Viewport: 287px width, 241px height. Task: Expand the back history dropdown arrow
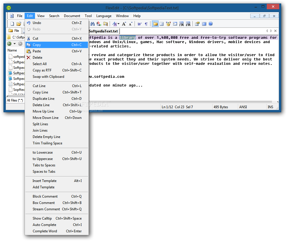[14, 44]
